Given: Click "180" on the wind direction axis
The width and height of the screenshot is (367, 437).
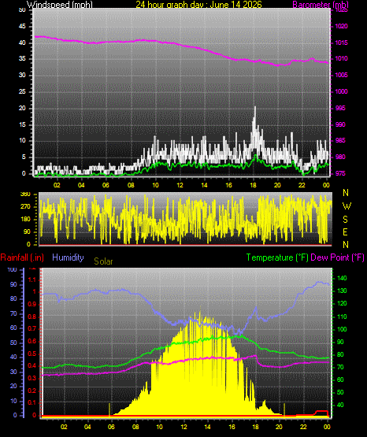Looking at the screenshot, I should tap(25, 220).
